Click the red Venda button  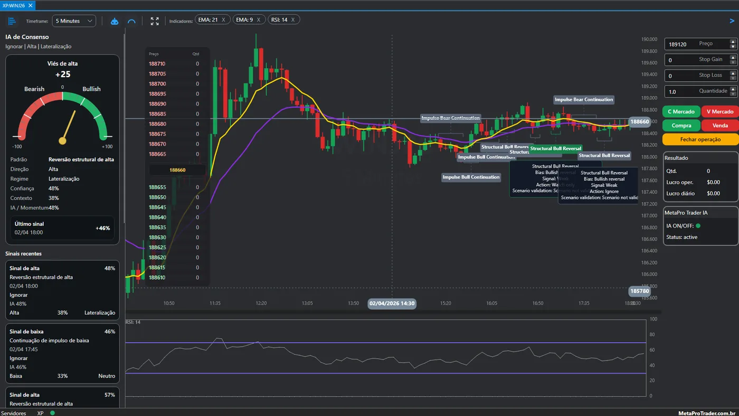pyautogui.click(x=719, y=126)
